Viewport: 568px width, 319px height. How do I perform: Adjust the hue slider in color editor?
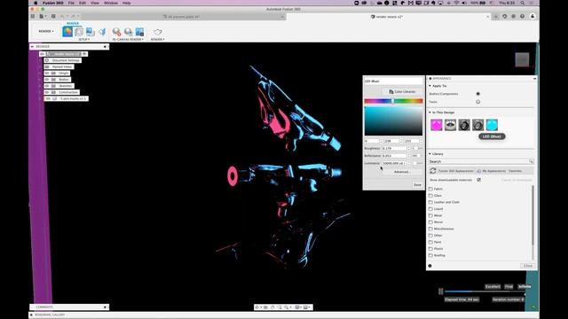coord(393,101)
